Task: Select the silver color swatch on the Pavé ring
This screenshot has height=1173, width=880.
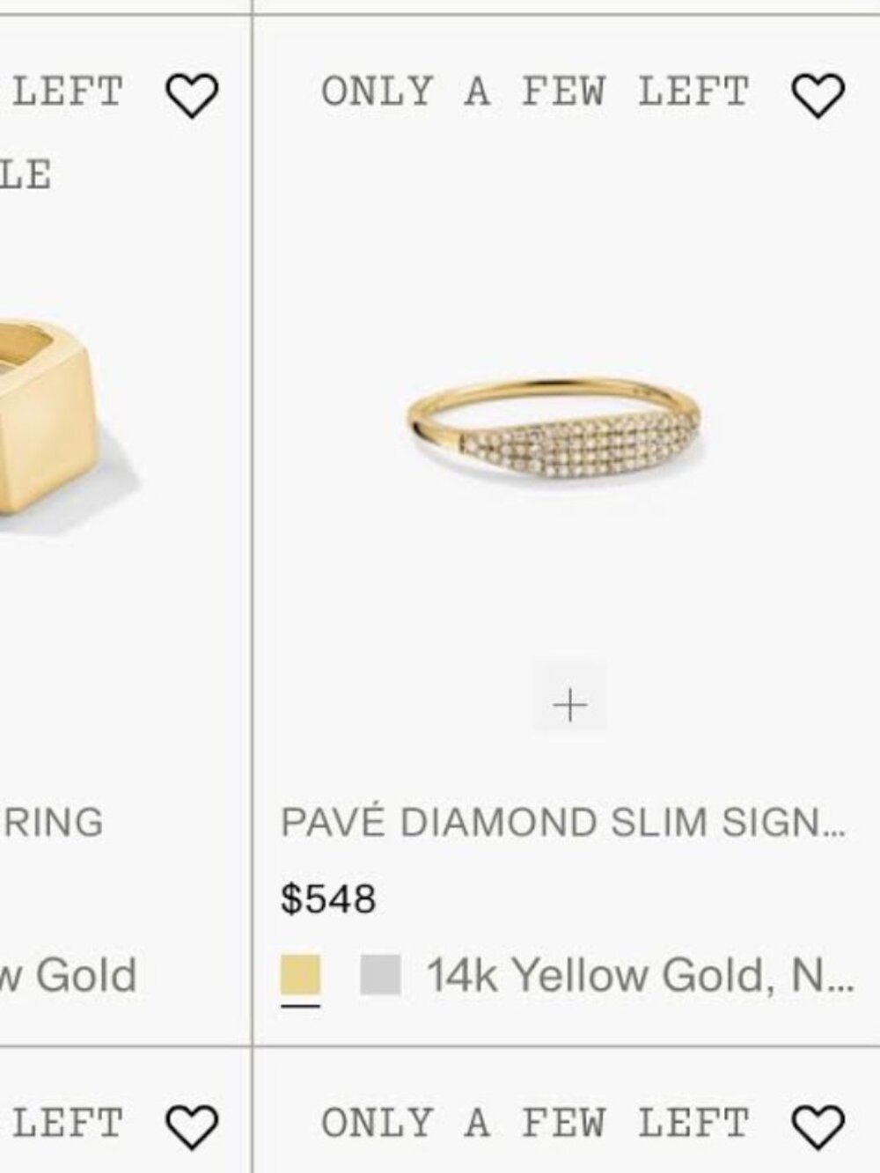Action: 380,974
